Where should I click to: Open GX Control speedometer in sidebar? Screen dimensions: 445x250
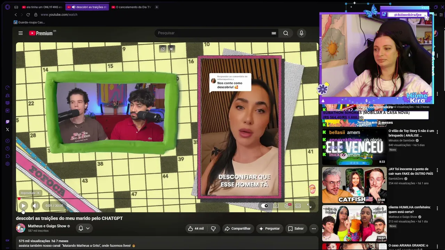coord(8,87)
